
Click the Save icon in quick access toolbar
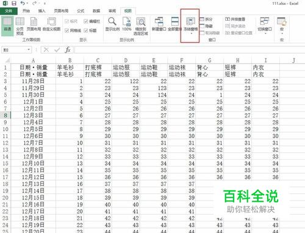tap(14, 3)
